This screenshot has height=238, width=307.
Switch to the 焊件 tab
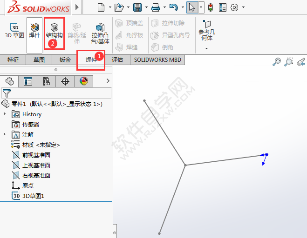point(91,59)
